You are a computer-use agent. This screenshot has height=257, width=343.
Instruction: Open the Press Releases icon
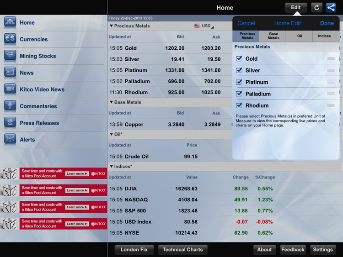(10, 122)
